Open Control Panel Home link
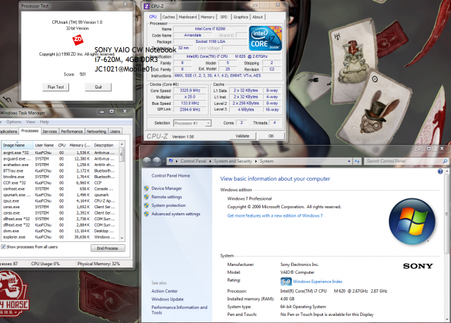 pos(171,175)
